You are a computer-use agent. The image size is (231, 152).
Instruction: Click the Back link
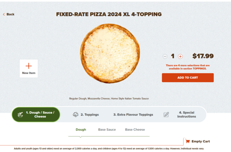(9, 14)
